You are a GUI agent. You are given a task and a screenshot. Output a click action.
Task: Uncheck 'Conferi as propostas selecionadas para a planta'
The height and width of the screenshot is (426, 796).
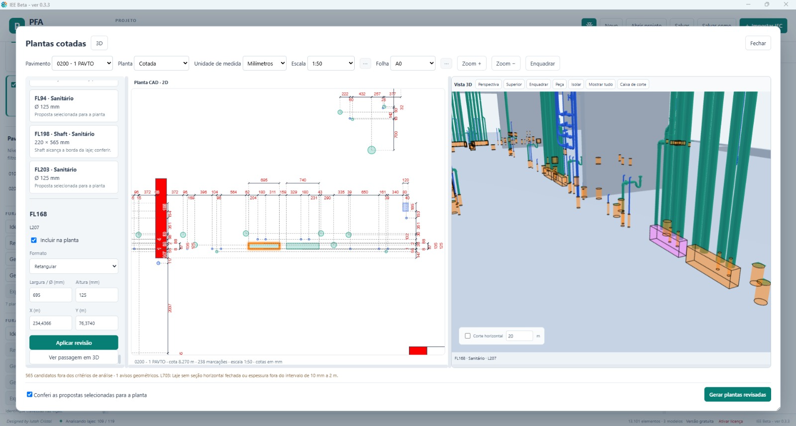[29, 395]
